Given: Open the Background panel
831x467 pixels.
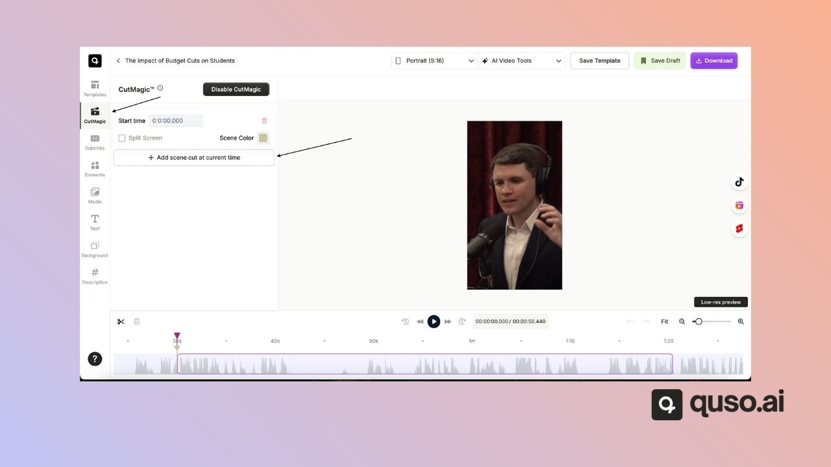Looking at the screenshot, I should point(94,250).
